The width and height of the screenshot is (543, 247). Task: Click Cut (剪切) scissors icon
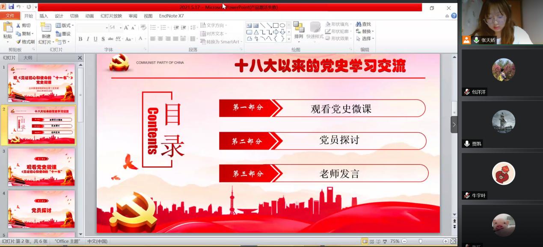click(18, 26)
